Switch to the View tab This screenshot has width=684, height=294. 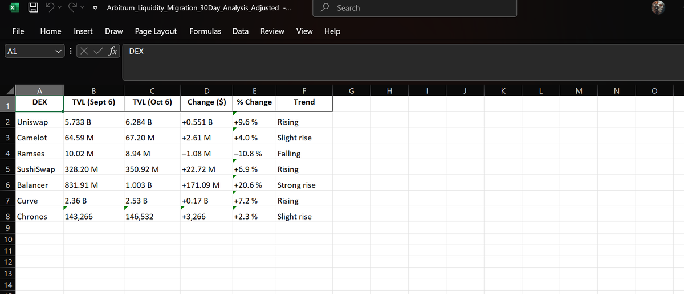click(304, 31)
